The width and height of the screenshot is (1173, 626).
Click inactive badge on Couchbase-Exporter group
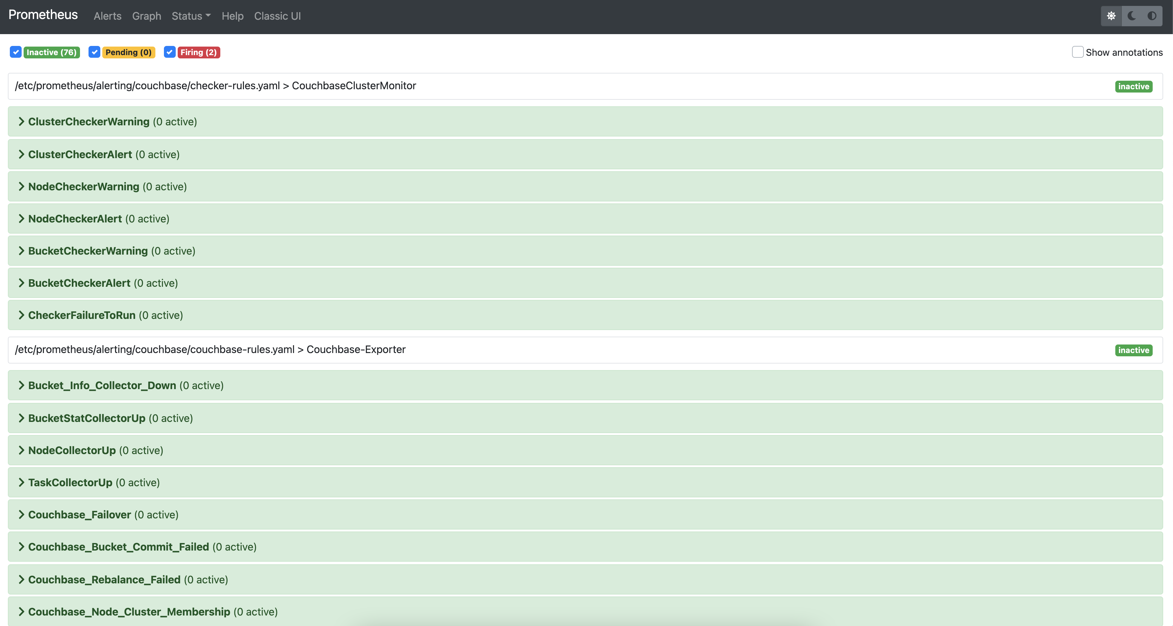click(x=1133, y=350)
